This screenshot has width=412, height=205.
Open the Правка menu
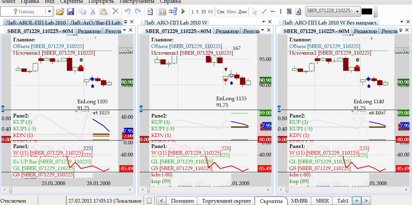tap(30, 2)
